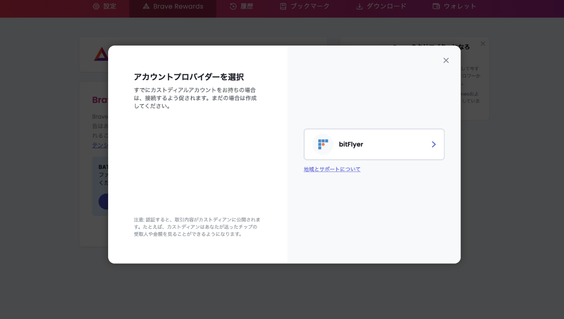Screen dimensions: 564x319
Task: Click the clock icon beside 履歴
Action: pyautogui.click(x=233, y=7)
